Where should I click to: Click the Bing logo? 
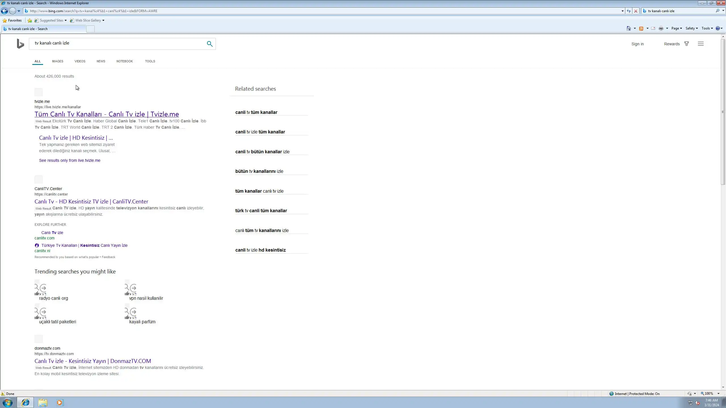[x=20, y=44]
